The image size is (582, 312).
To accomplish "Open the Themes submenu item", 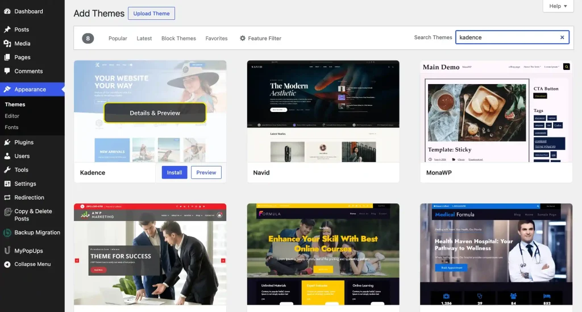I will 15,104.
